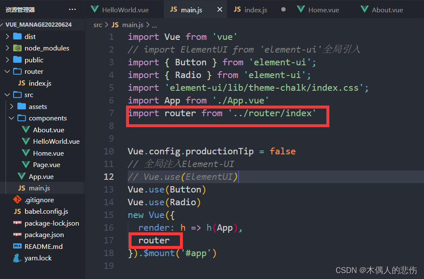Click the node_modules folder icon
424x279 pixels.
pyautogui.click(x=17, y=48)
